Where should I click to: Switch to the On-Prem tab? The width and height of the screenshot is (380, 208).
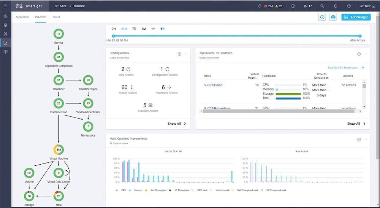(41, 17)
